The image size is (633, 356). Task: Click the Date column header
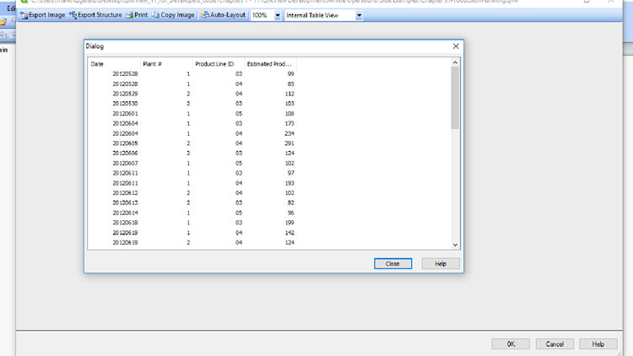pyautogui.click(x=114, y=64)
